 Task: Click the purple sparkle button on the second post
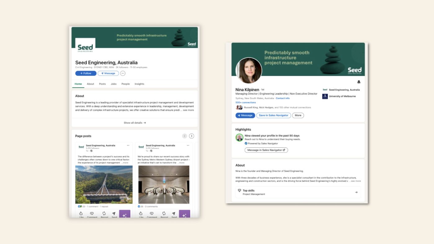(184, 214)
